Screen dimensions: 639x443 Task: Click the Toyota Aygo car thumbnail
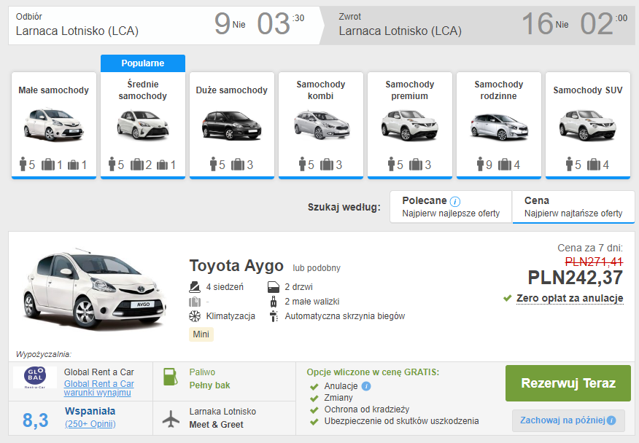point(95,289)
